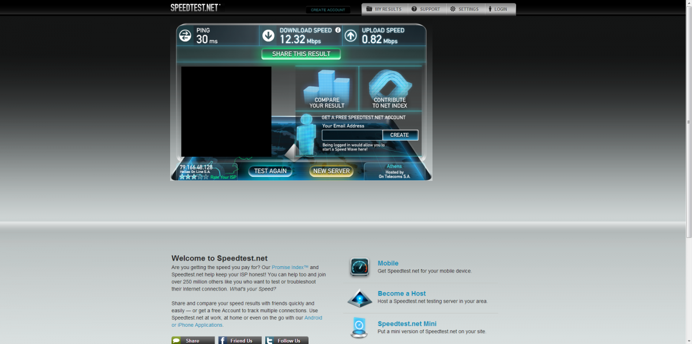
Task: Click the Test Again button
Action: (x=270, y=171)
